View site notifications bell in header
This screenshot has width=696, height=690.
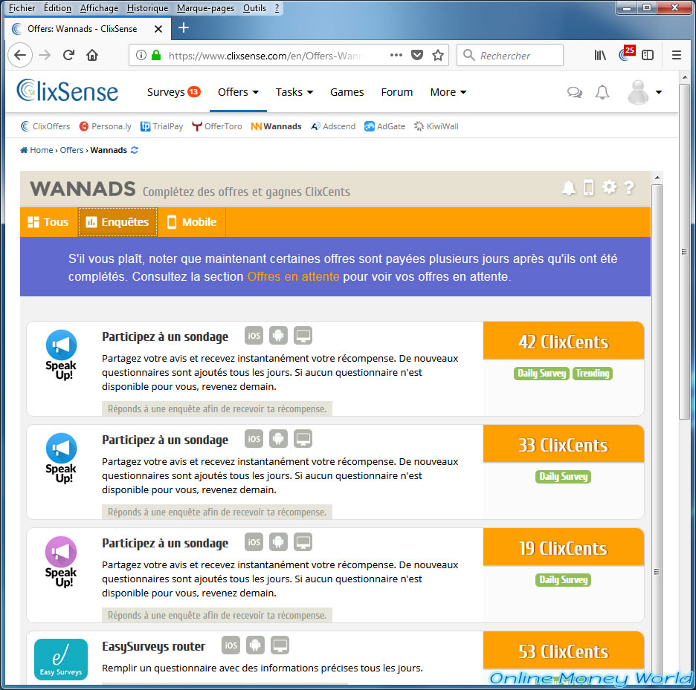[x=602, y=92]
